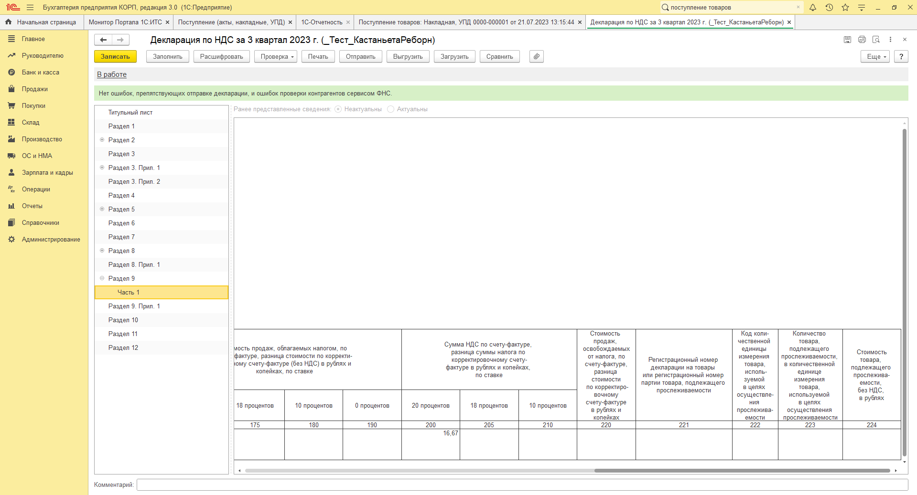Click the Записать button

point(115,56)
